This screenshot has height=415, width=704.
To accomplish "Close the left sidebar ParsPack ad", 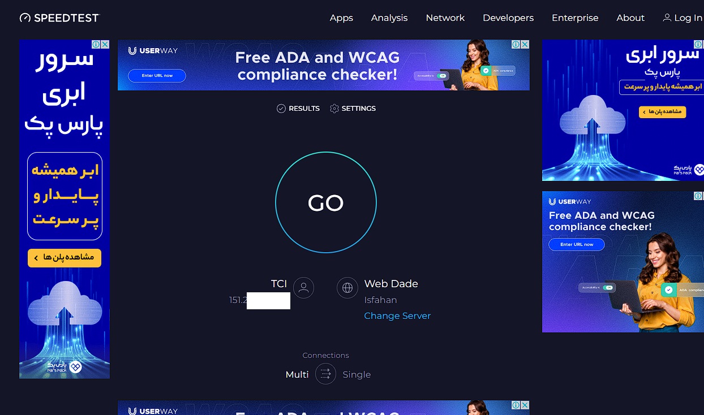I will pyautogui.click(x=105, y=44).
